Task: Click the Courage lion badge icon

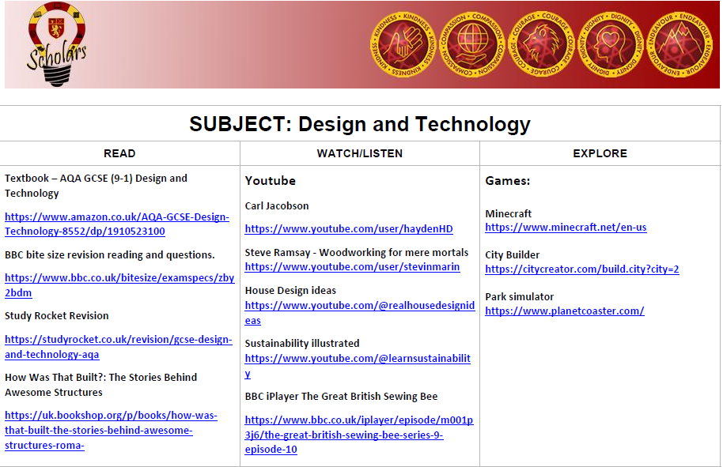Action: (x=542, y=45)
